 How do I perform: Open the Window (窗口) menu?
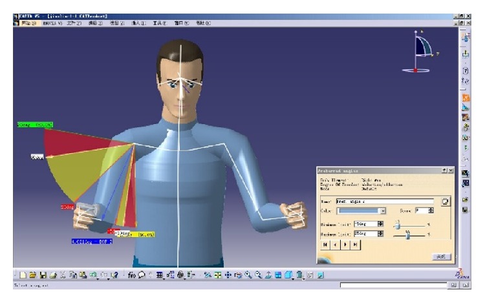(x=182, y=23)
